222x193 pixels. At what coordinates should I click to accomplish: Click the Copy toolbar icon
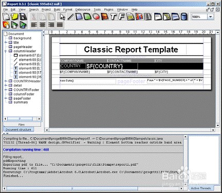pyautogui.click(x=43, y=17)
